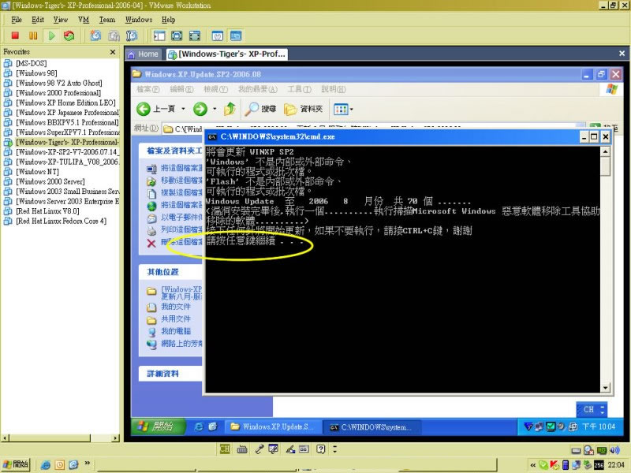Image resolution: width=631 pixels, height=473 pixels.
Task: Click Windows.XP.Update guest taskbar button
Action: coord(273,426)
